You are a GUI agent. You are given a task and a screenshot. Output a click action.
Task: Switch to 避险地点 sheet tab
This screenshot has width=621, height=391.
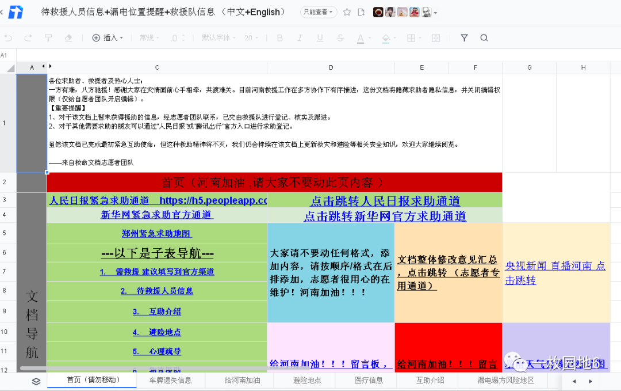[307, 380]
